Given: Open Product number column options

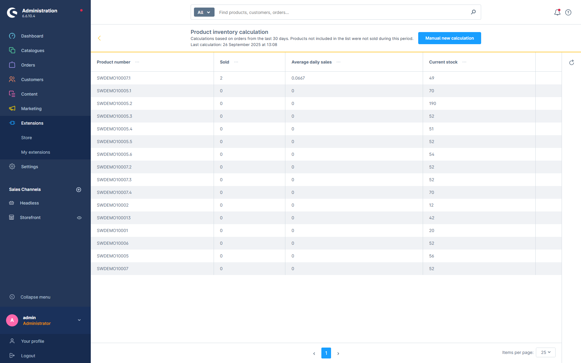Looking at the screenshot, I should tap(137, 62).
